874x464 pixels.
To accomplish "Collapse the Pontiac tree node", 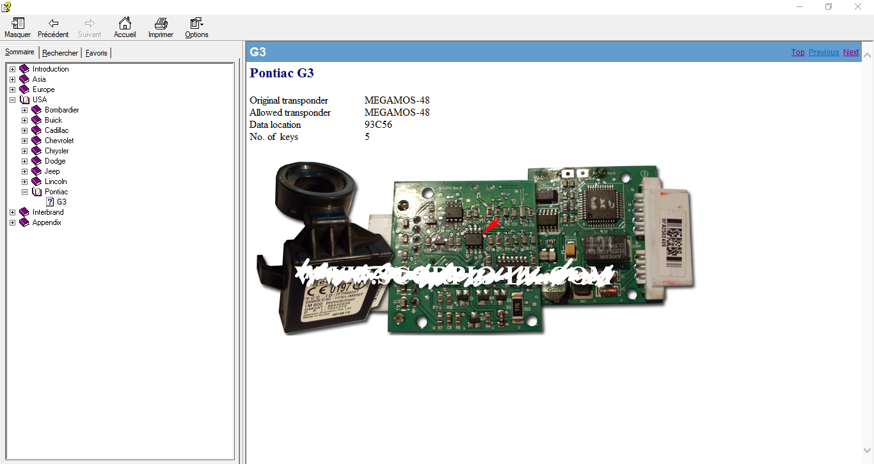I will tap(24, 192).
